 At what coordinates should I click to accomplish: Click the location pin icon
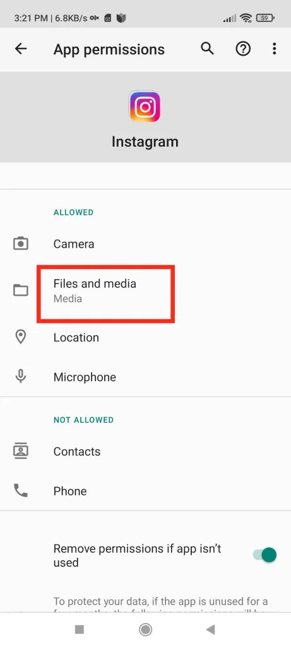point(21,337)
